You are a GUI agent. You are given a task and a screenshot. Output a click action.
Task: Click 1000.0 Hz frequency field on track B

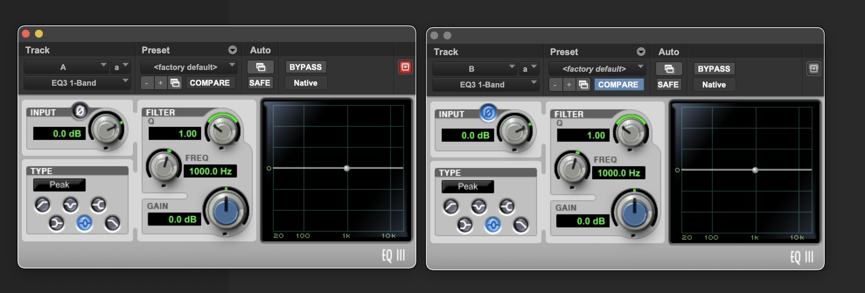(x=619, y=173)
